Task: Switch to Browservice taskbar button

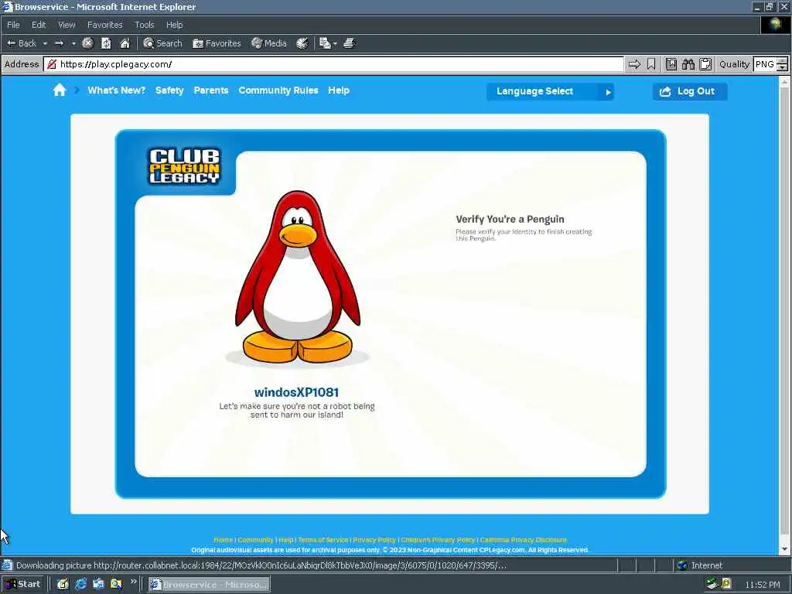Action: coord(209,585)
